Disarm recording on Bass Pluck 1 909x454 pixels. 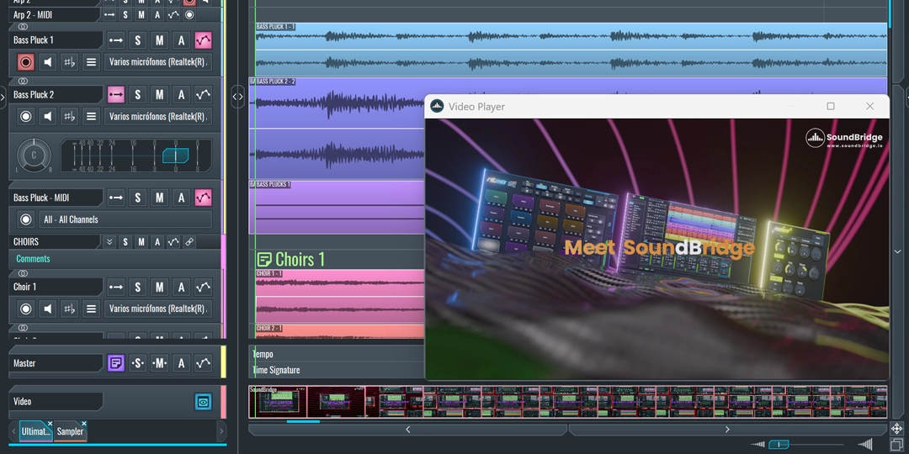(25, 62)
